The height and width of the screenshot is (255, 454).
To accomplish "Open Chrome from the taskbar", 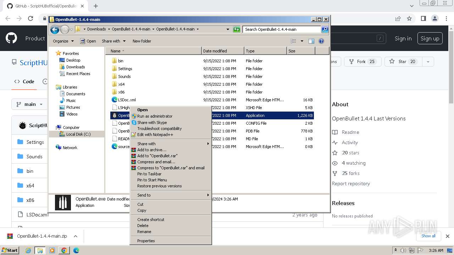I will click(x=64, y=250).
